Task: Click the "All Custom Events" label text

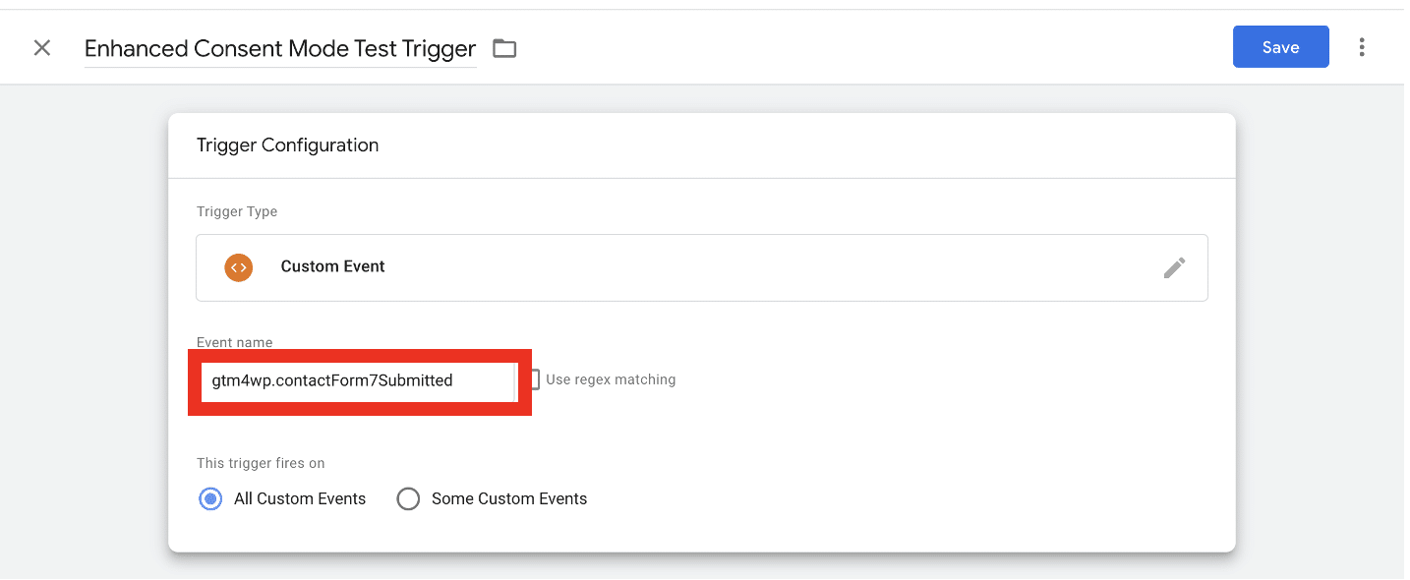Action: (x=299, y=499)
